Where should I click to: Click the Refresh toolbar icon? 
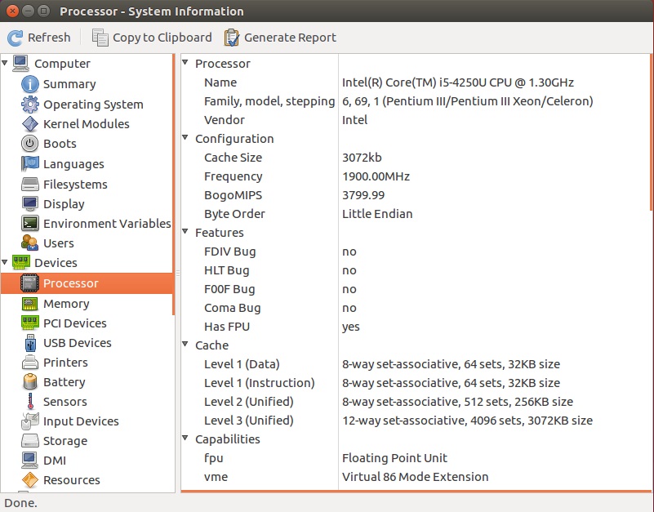[15, 38]
